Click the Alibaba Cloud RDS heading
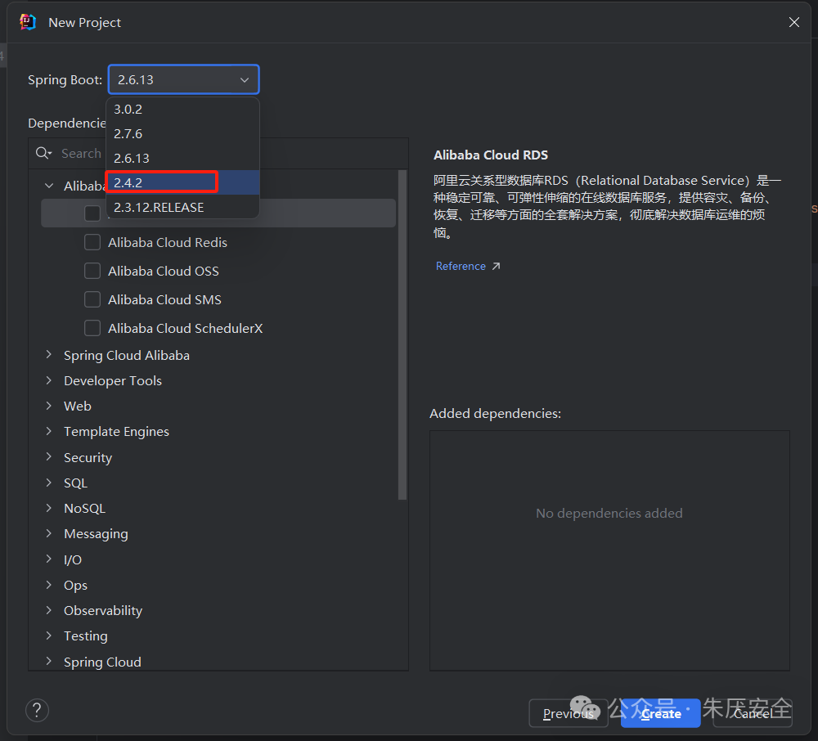 point(490,155)
